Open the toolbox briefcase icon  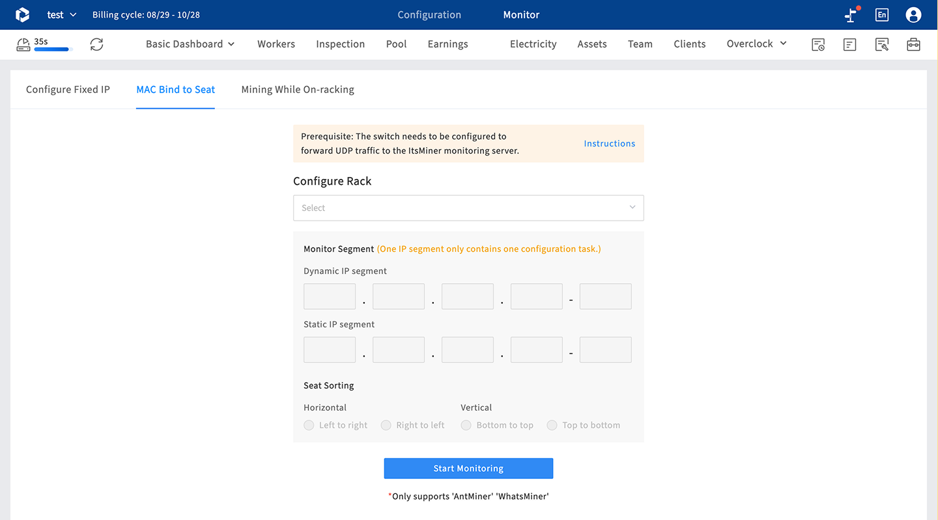coord(913,44)
